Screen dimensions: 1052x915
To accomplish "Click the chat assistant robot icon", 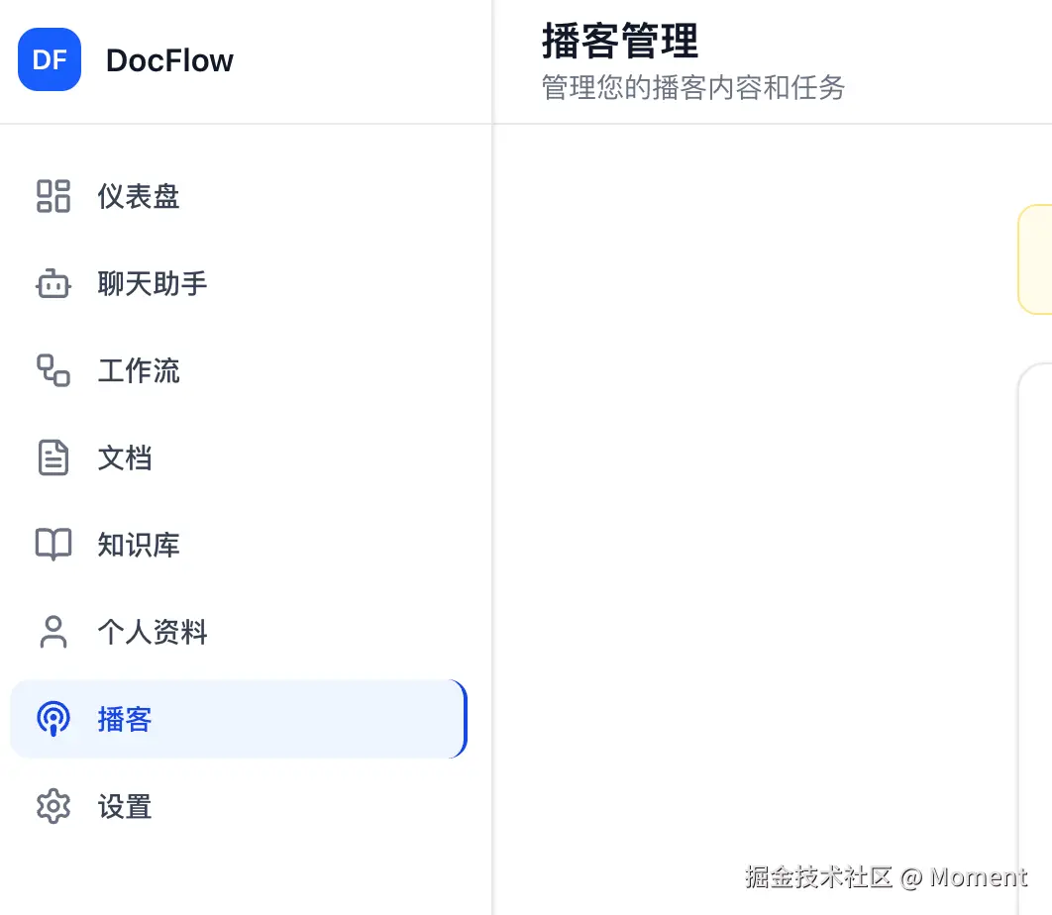I will point(53,284).
